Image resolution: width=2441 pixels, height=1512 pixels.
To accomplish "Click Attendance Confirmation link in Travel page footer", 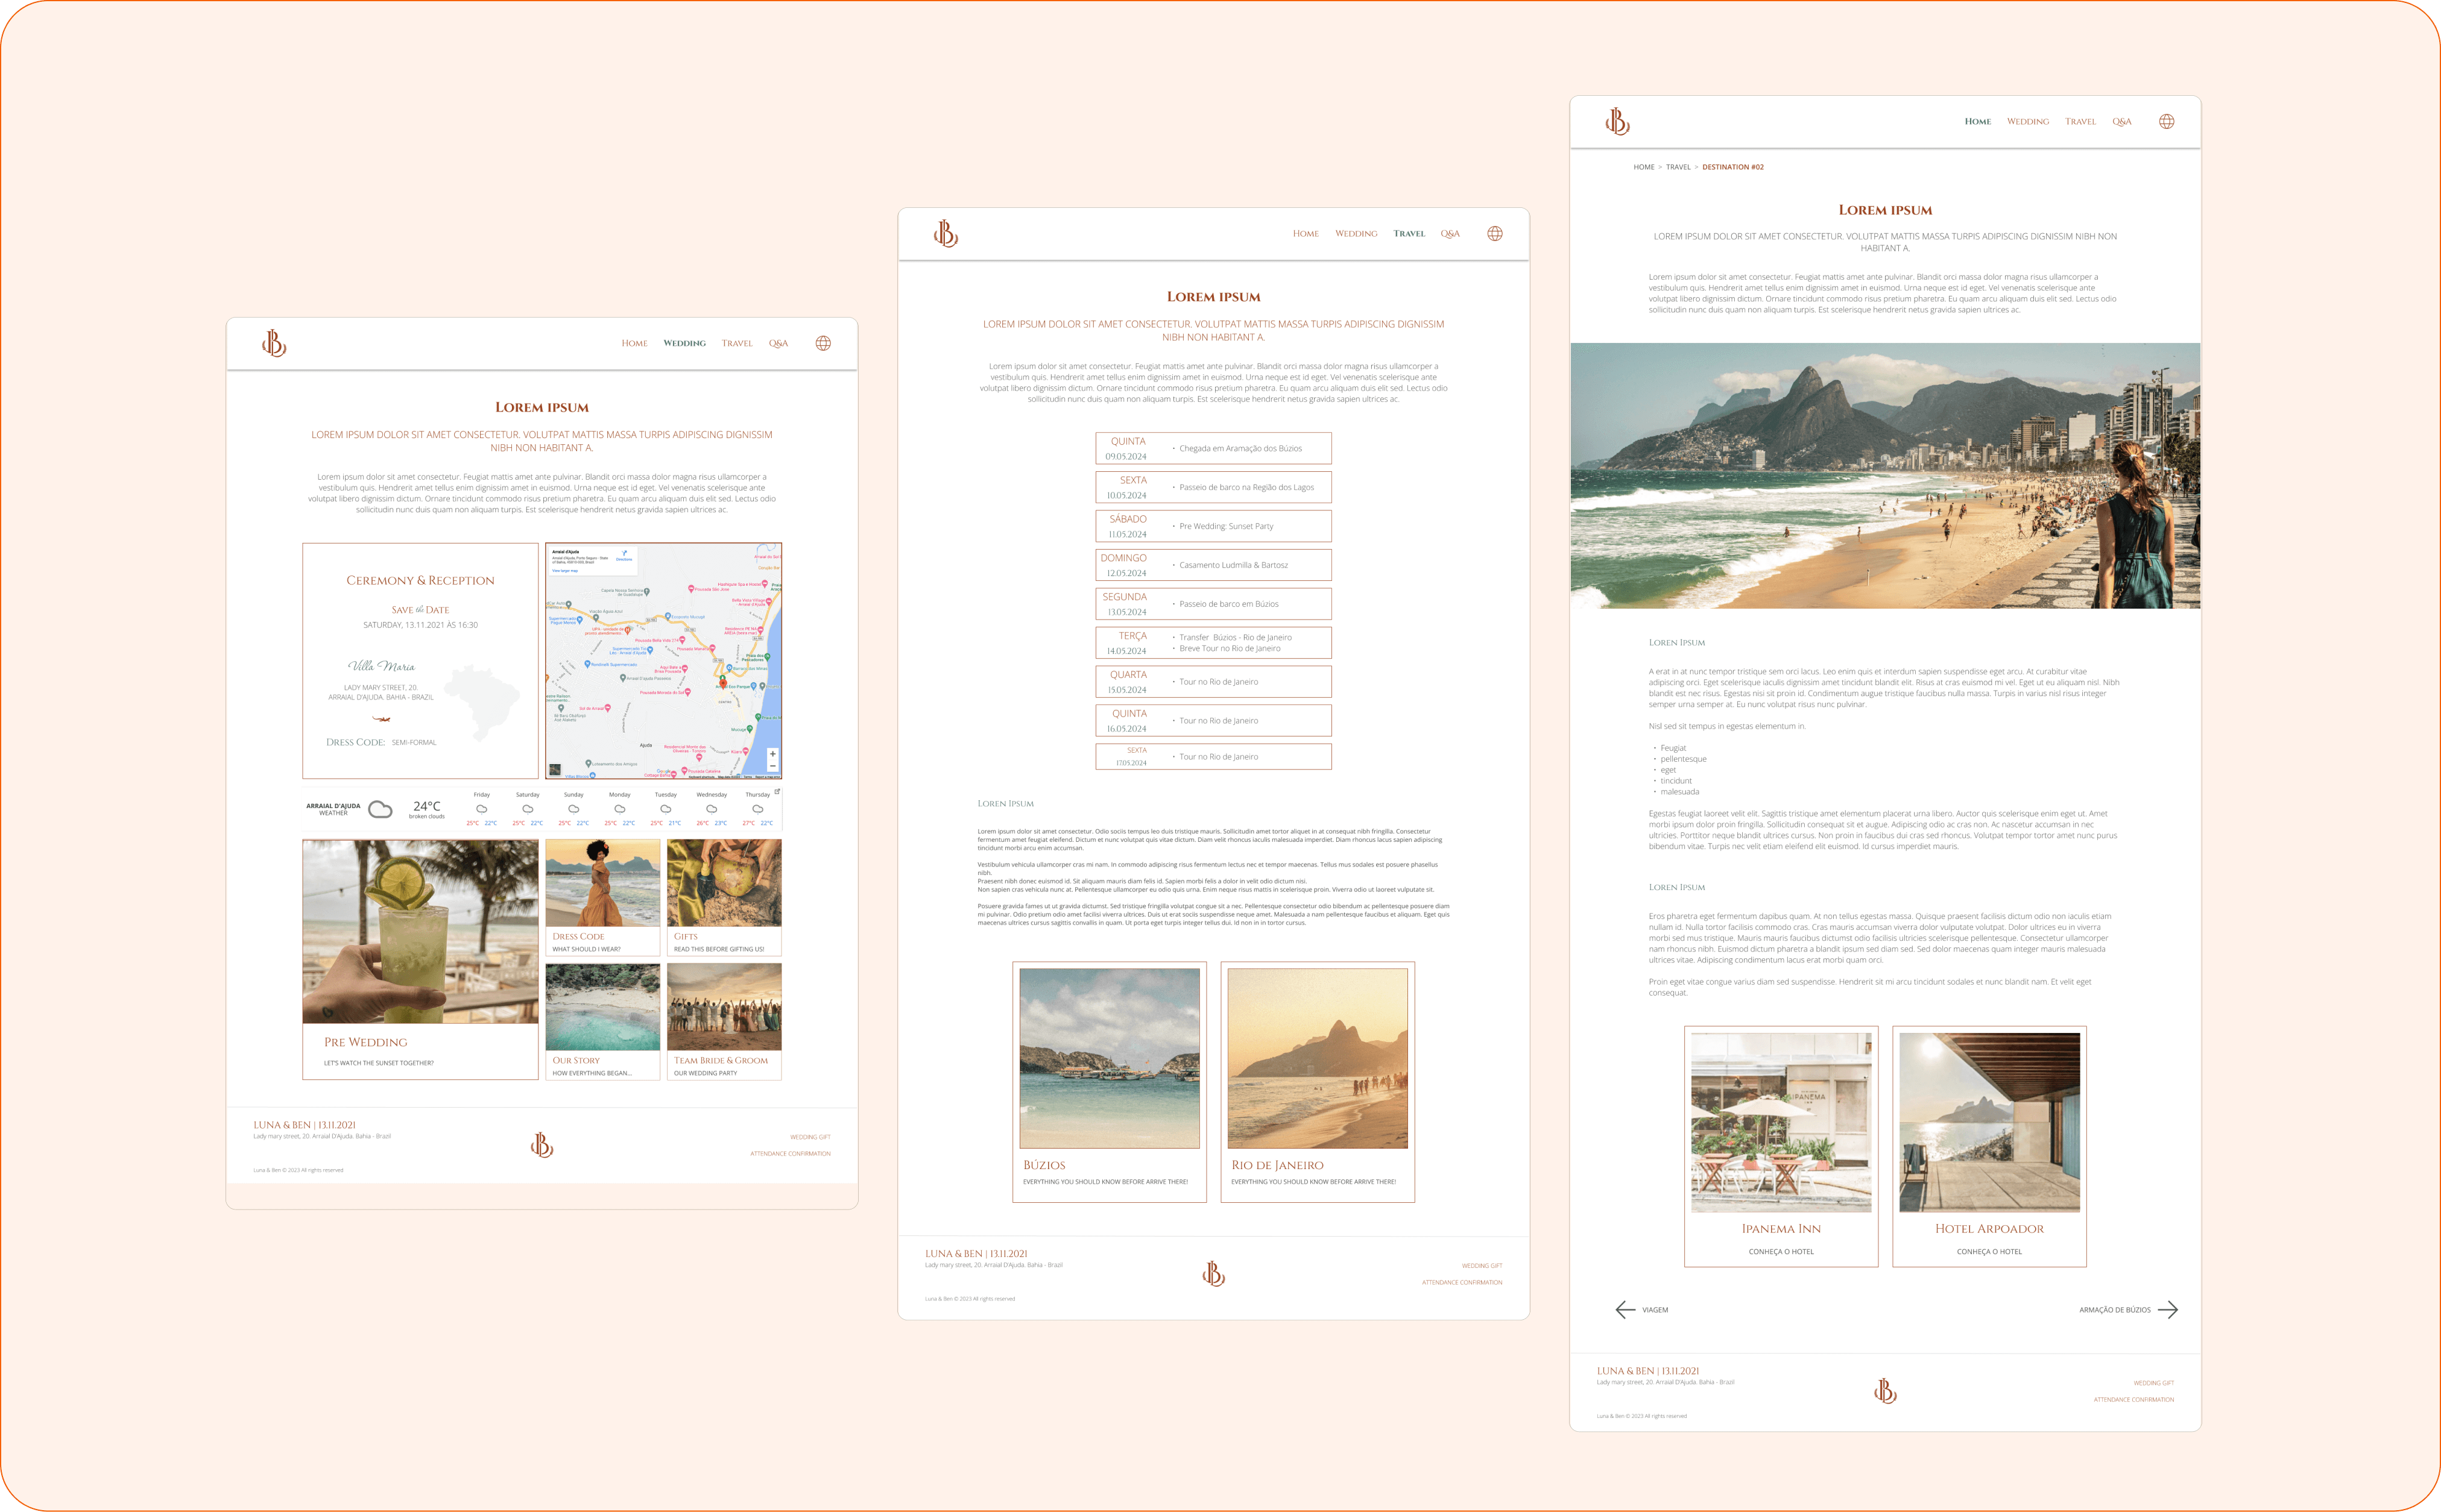I will (1462, 1283).
